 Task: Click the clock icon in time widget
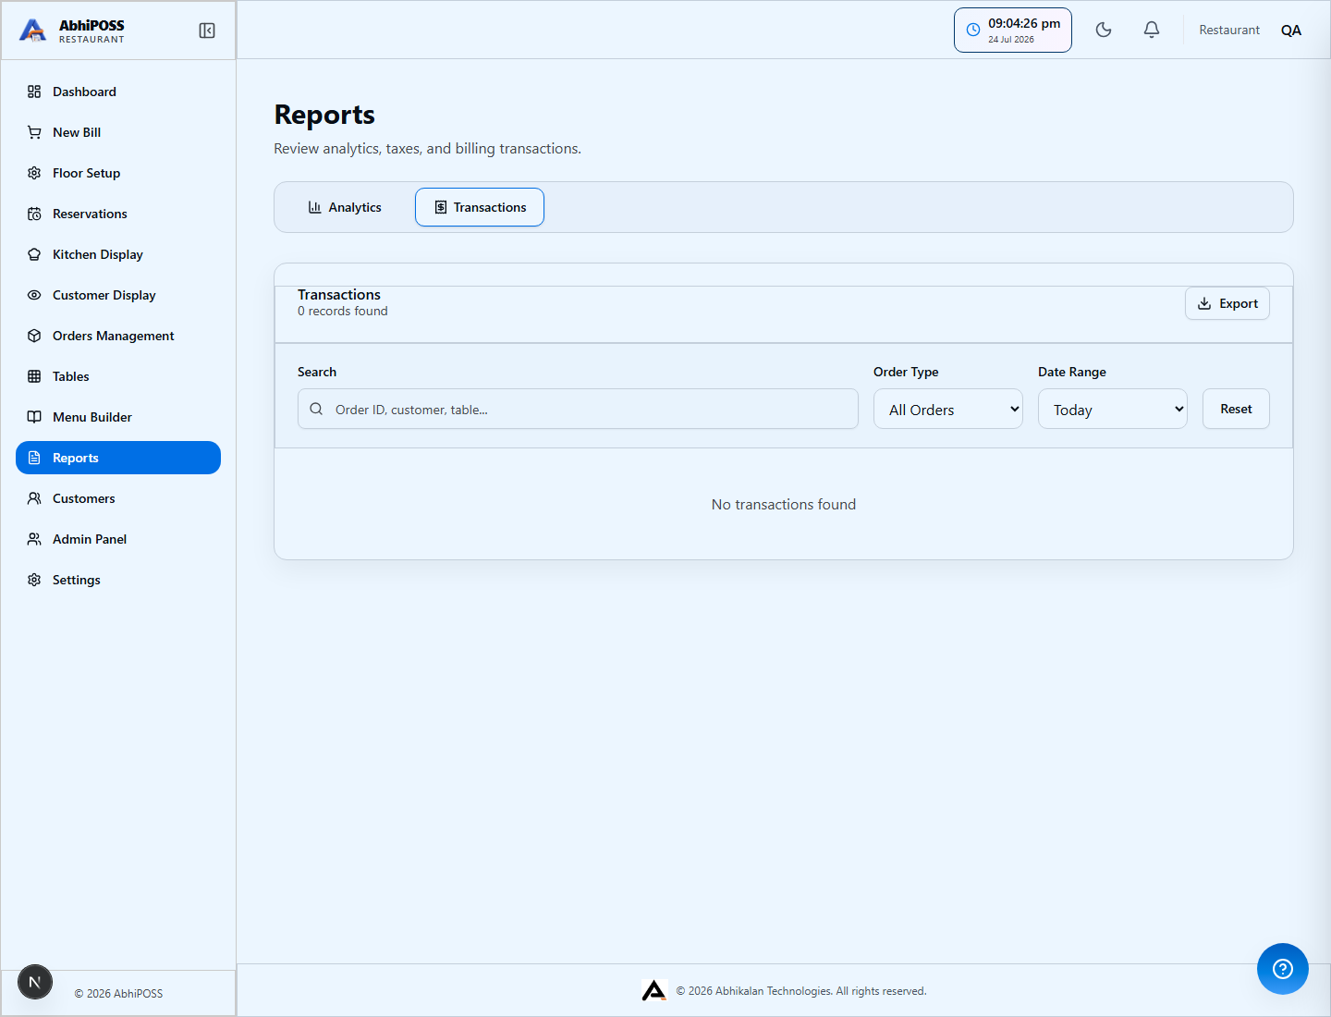click(x=973, y=30)
